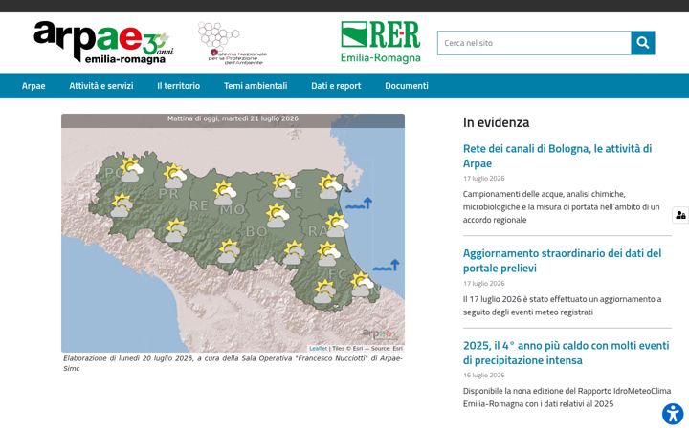Open article 2025, il 4° anno più caldo

coord(566,353)
